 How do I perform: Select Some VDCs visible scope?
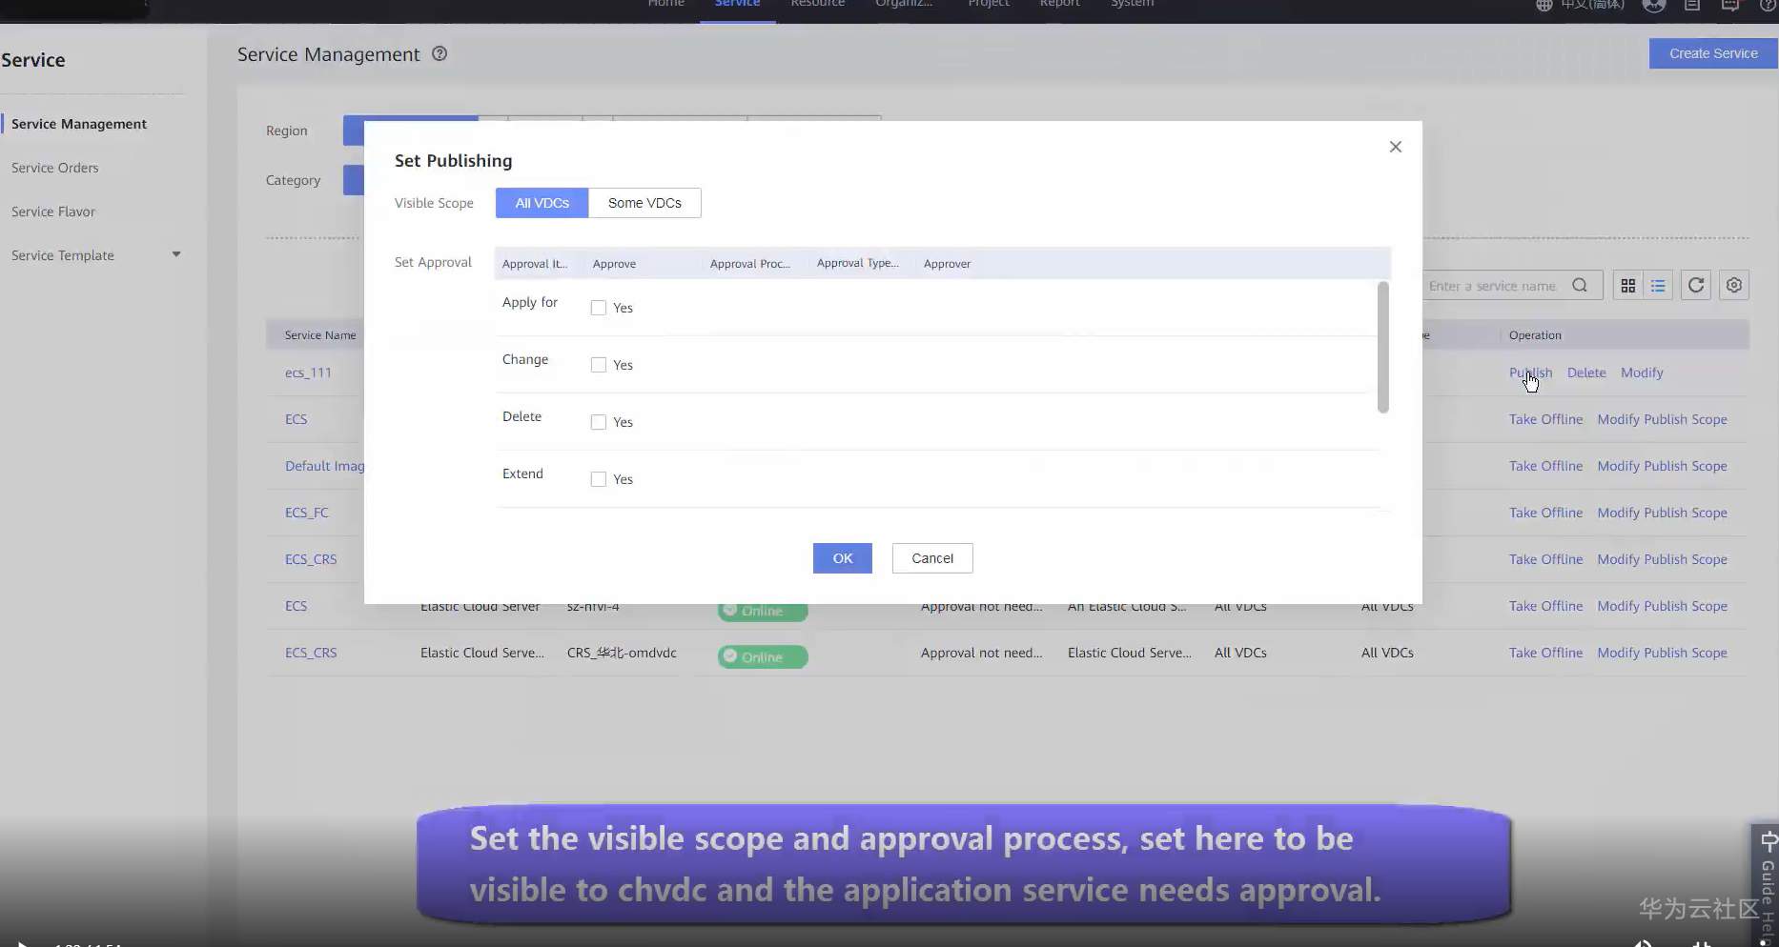[x=645, y=203]
